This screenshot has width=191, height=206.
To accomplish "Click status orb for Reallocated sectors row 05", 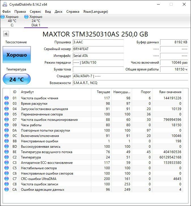I will pyautogui.click(x=7, y=114).
